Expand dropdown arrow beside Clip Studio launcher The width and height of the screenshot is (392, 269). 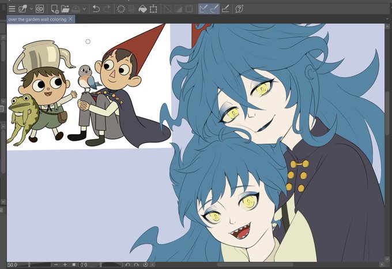click(x=32, y=9)
